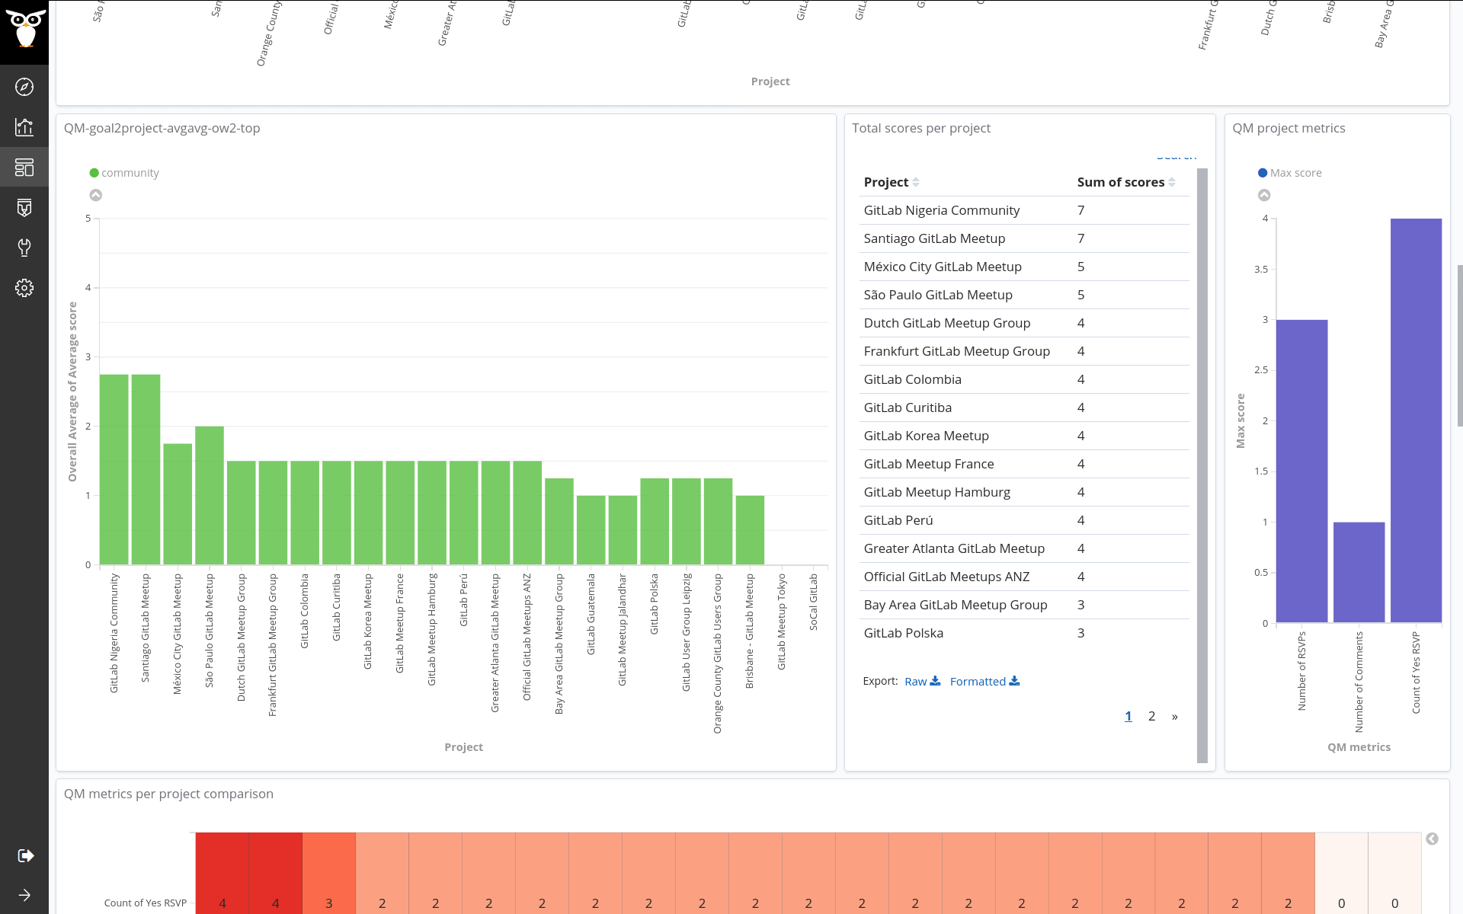Collapse the QM-goal2project chart with its chevron

pos(96,194)
